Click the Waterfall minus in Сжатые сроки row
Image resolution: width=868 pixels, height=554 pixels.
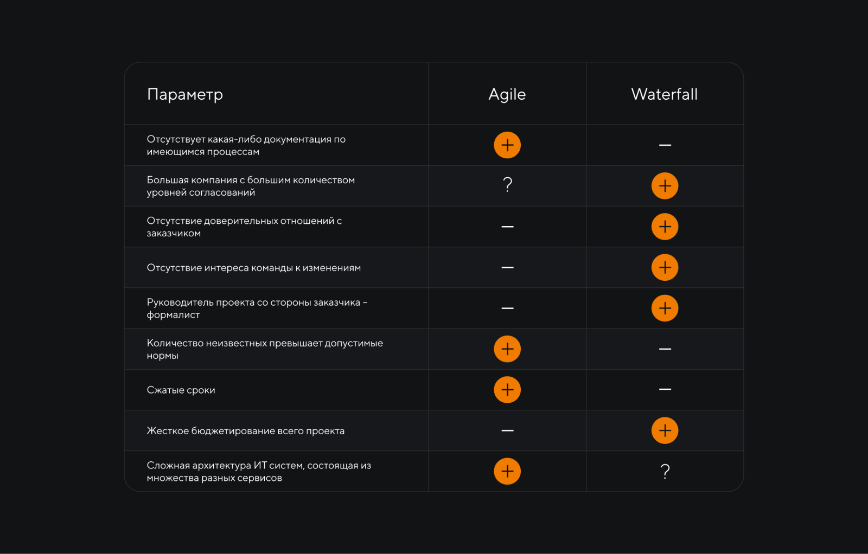point(665,389)
